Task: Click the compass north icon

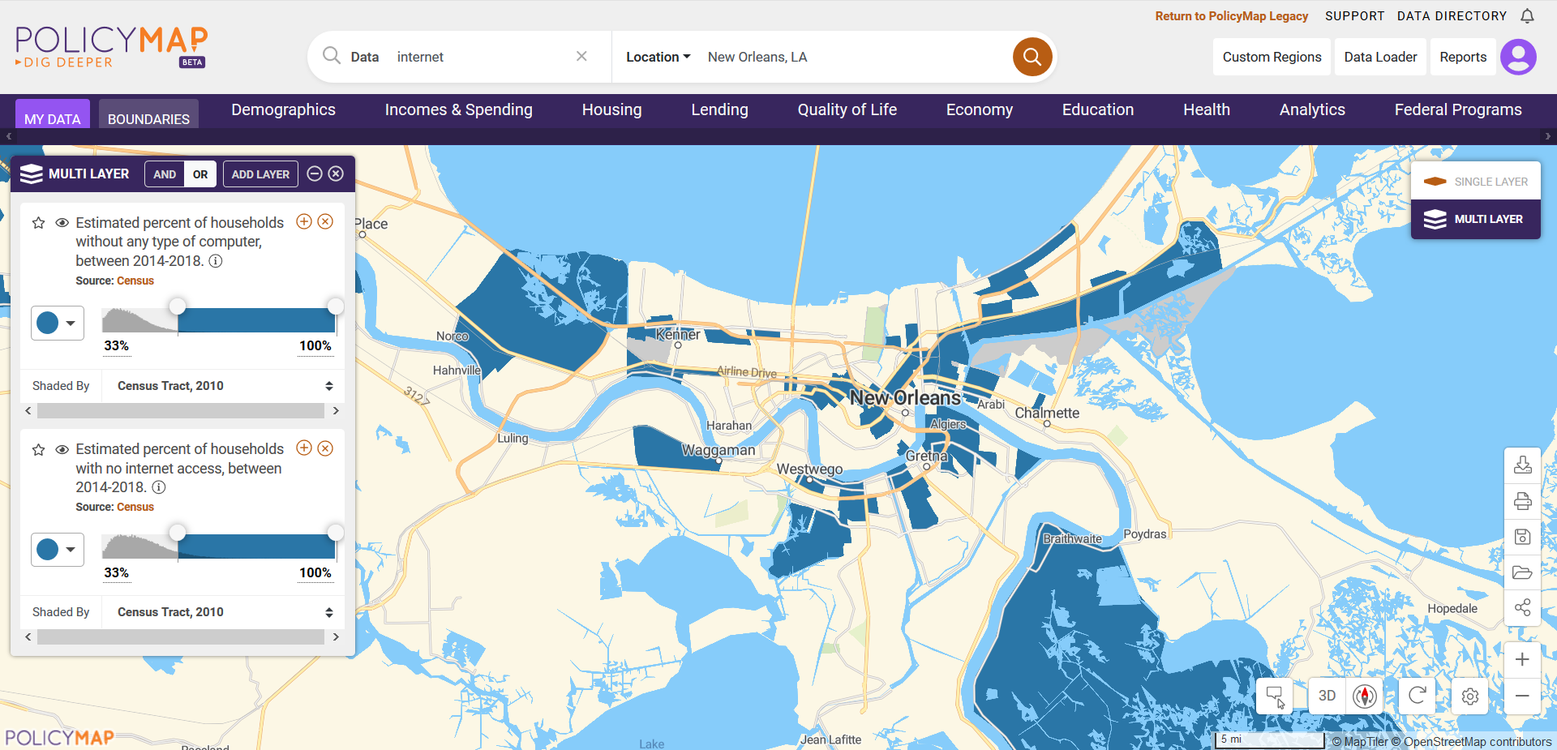Action: (1365, 696)
